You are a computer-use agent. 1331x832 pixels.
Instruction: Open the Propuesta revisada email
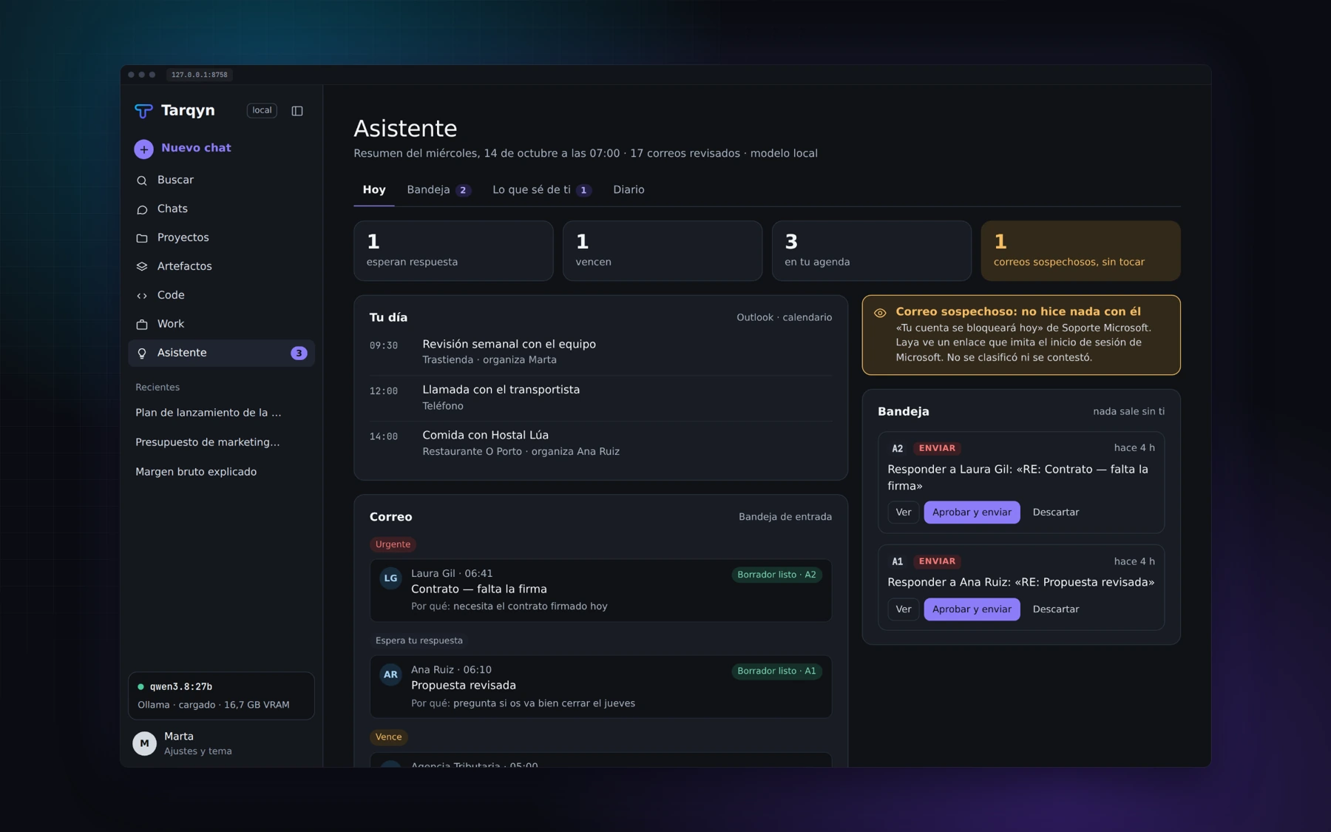[600, 687]
